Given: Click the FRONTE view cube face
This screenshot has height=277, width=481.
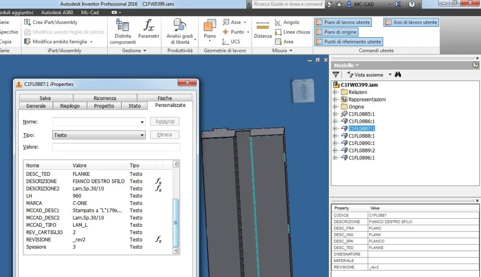Looking at the screenshot, I should click(303, 91).
